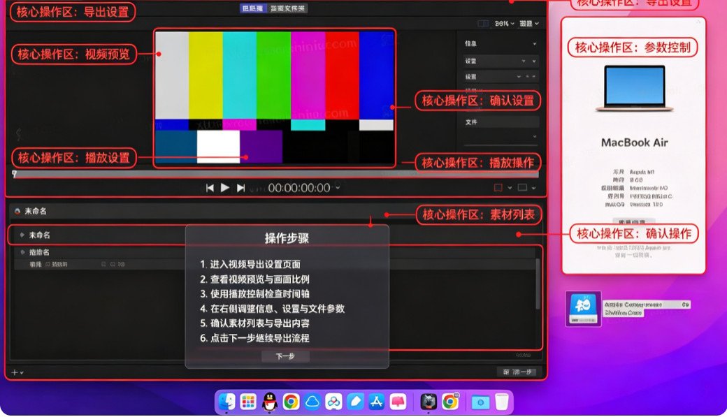Viewport: 727px width, 417px height.
Task: Click the 操作步骤 dialog title
Action: 287,238
